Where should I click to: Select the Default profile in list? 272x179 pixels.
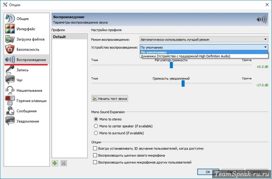(69, 37)
